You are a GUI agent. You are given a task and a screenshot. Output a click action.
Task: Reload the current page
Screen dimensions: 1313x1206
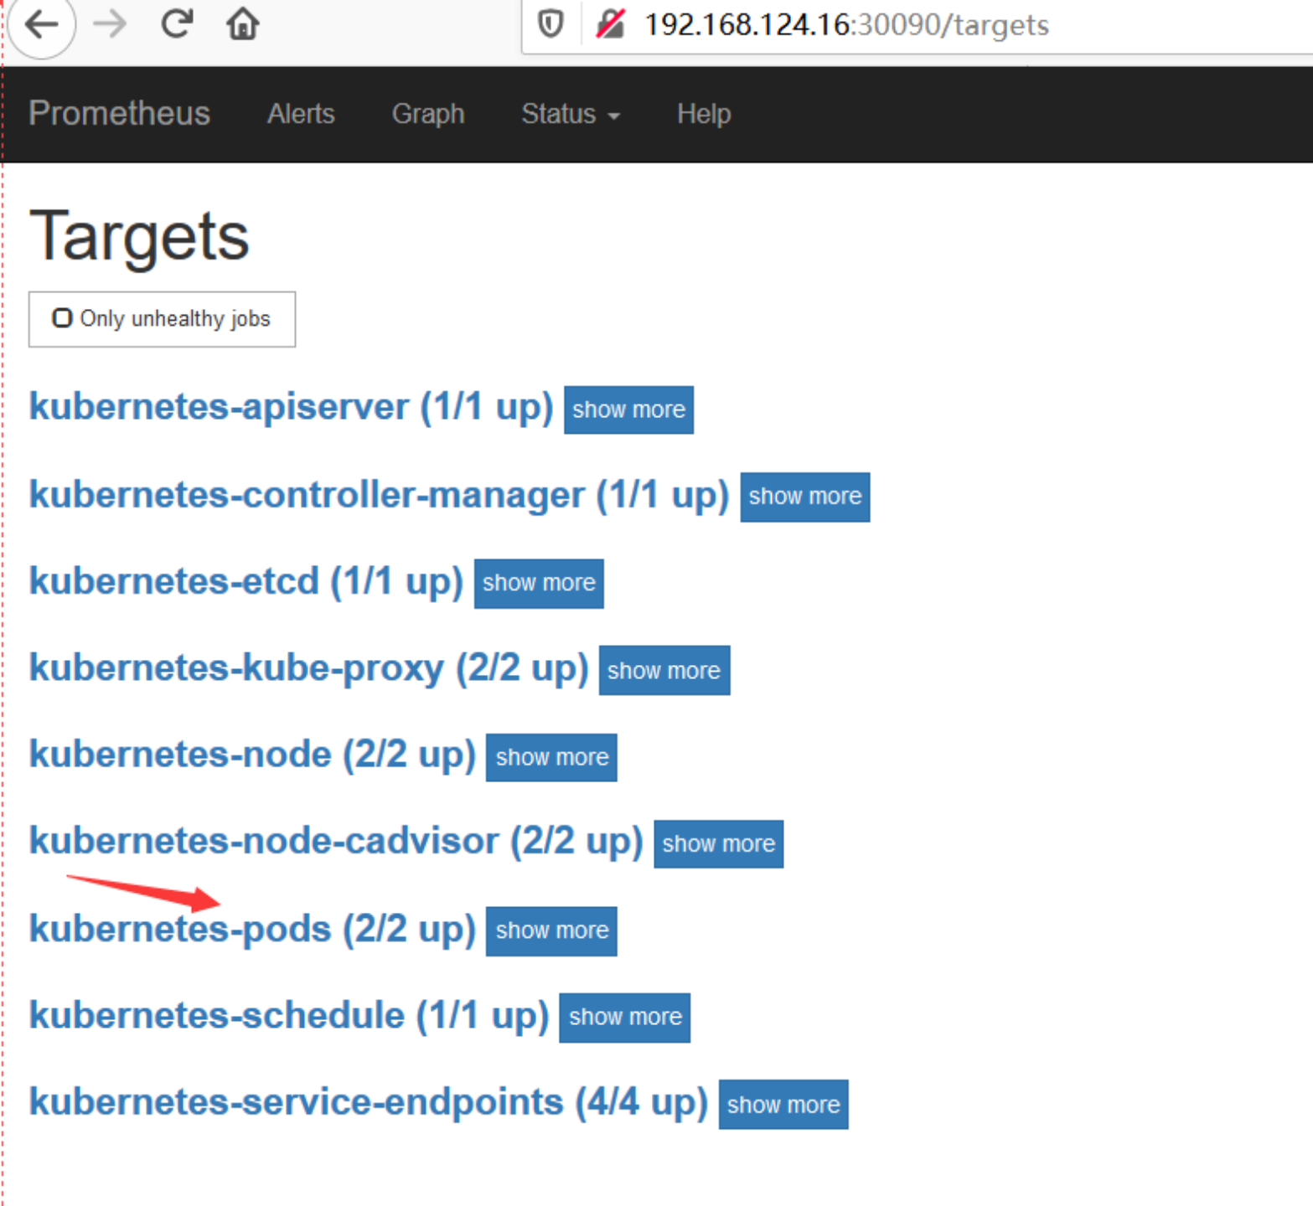177,23
